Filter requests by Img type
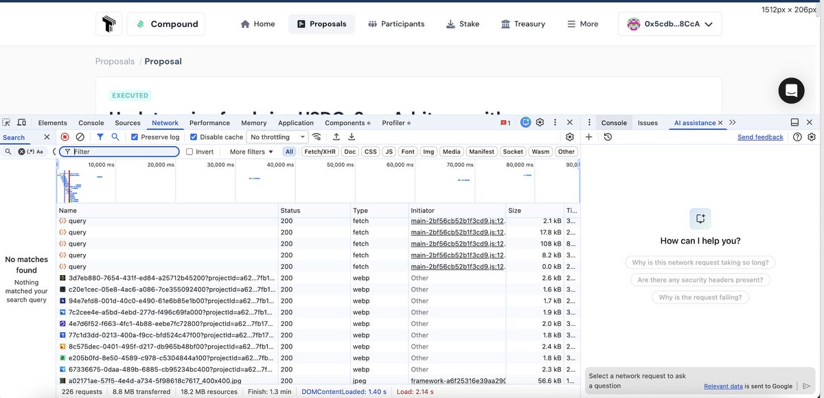The width and height of the screenshot is (824, 398). 428,152
